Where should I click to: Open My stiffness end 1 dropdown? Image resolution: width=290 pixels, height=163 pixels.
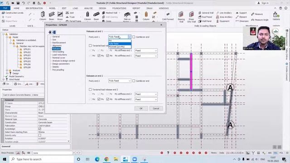[x=146, y=50]
